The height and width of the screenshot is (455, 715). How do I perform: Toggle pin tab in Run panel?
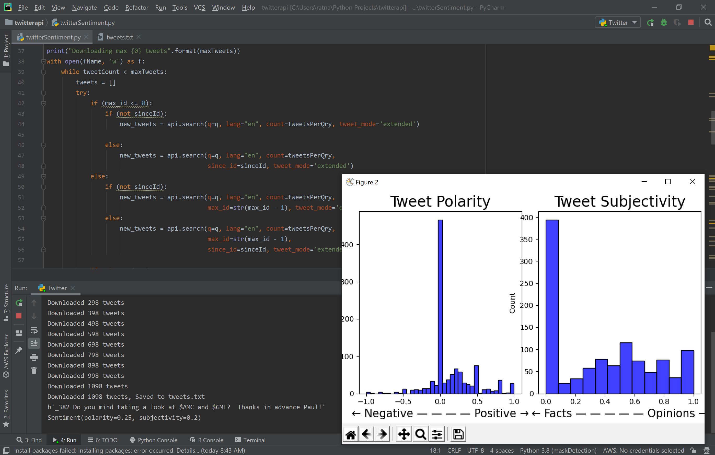(x=19, y=350)
